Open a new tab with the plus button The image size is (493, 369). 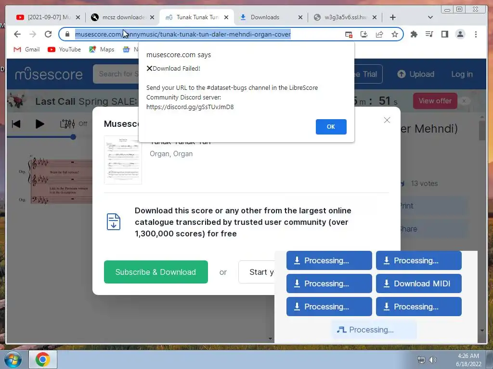pyautogui.click(x=393, y=17)
